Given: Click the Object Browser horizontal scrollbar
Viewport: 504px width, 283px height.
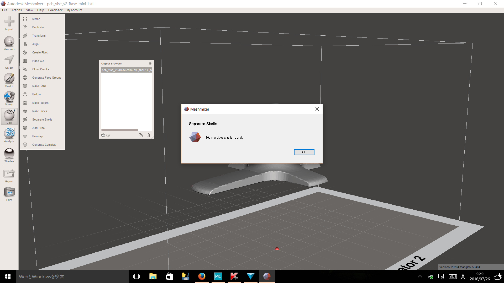Looking at the screenshot, I should pos(120,130).
